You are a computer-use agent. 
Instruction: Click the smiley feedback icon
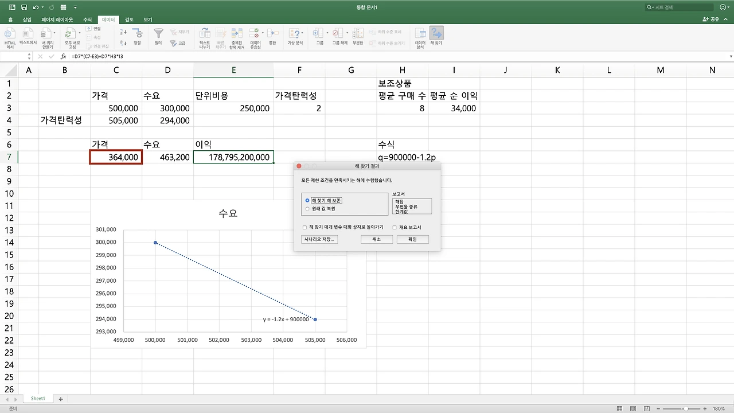pyautogui.click(x=723, y=7)
